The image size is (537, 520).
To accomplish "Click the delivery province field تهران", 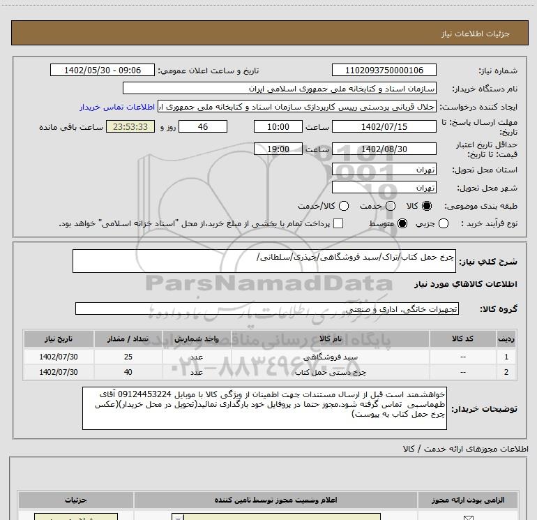I will pos(384,170).
